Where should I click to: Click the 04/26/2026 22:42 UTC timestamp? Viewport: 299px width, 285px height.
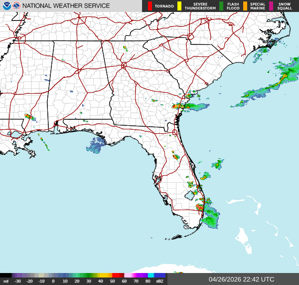241,279
